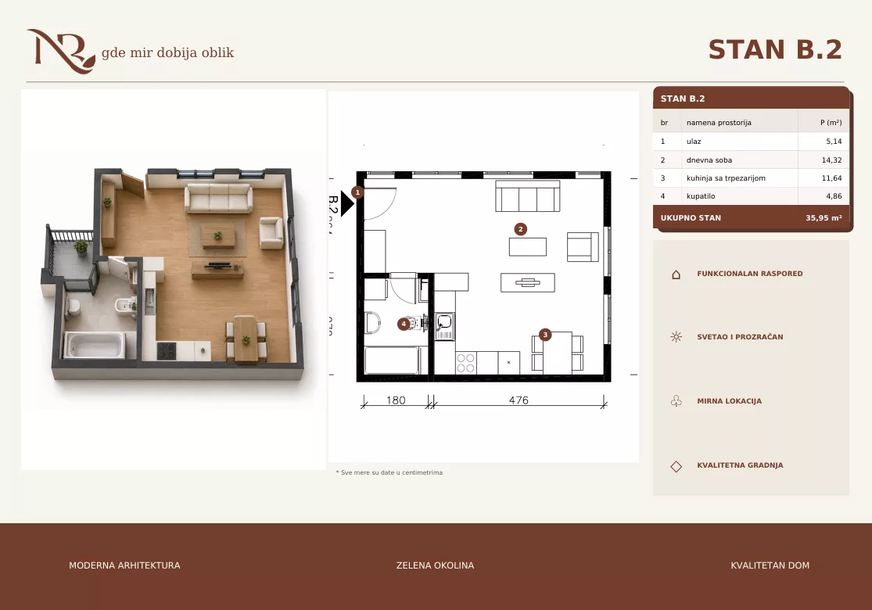The height and width of the screenshot is (610, 872).
Task: Click the 'MIRNA LOKACIJA' feature text
Action: (x=730, y=401)
